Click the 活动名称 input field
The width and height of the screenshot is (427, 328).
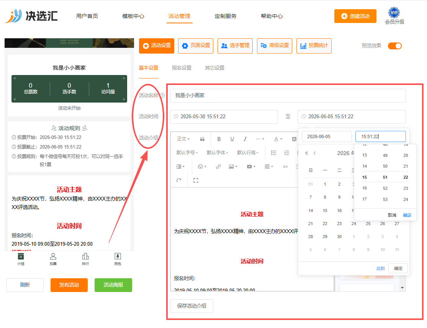pyautogui.click(x=288, y=96)
